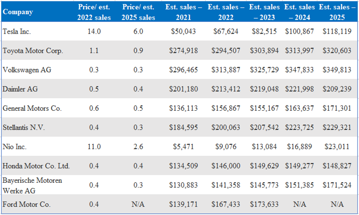359x215 pixels.
Task: Select the Price/ est. 2022 sales header
Action: (94, 12)
